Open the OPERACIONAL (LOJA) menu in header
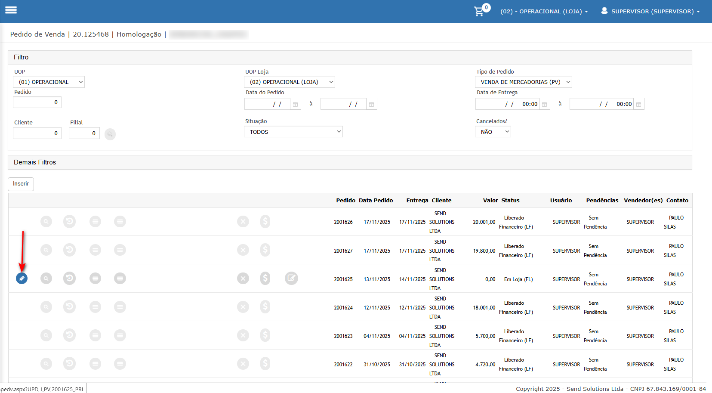This screenshot has width=712, height=393. (544, 12)
